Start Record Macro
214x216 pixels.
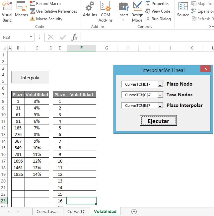[45, 3]
